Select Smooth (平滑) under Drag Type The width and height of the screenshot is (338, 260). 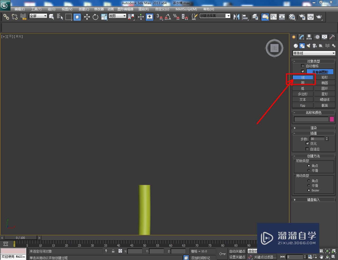(309, 185)
